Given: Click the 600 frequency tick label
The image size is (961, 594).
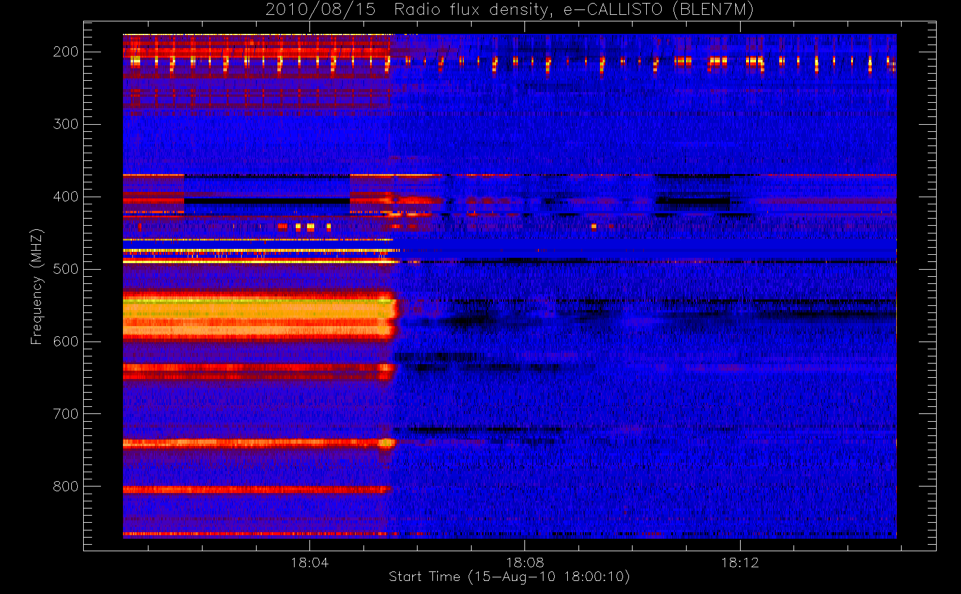Looking at the screenshot, I should tap(66, 342).
